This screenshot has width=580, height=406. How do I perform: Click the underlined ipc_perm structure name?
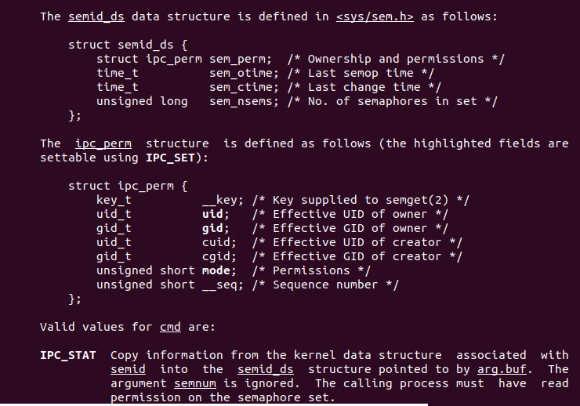(x=103, y=143)
